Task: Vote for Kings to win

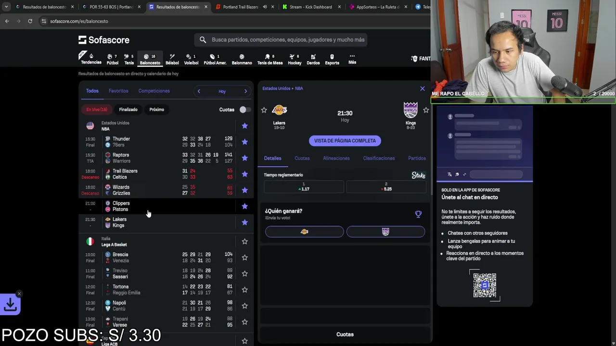Action: (x=385, y=232)
